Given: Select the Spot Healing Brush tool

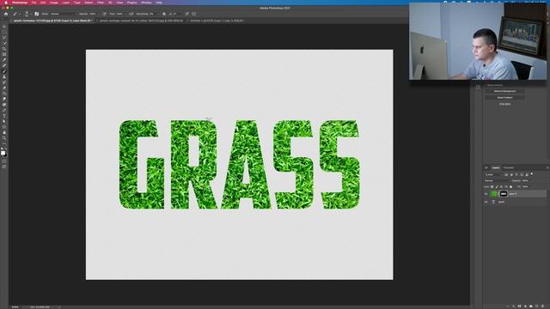Looking at the screenshot, I should tap(4, 65).
